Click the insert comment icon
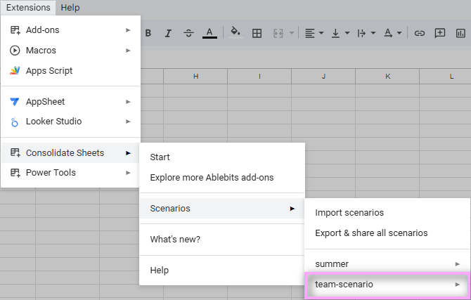471x300 pixels. click(x=440, y=33)
